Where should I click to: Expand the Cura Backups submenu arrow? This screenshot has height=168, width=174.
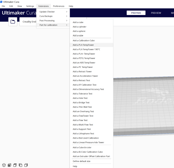tap(67, 16)
